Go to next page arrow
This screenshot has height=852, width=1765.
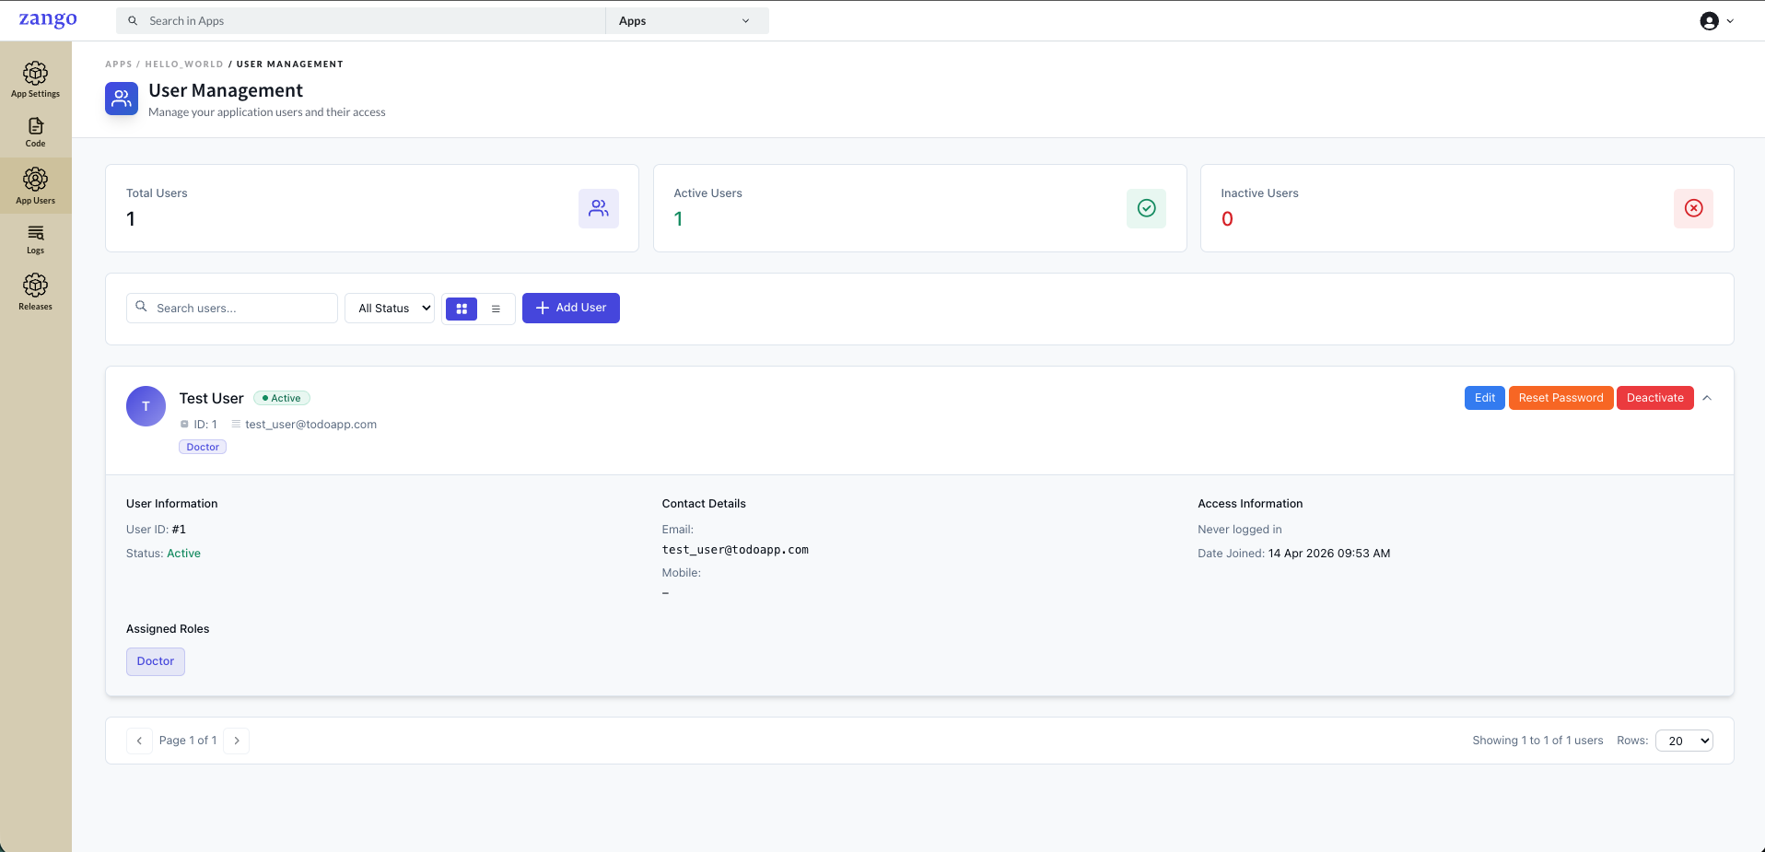(x=237, y=741)
